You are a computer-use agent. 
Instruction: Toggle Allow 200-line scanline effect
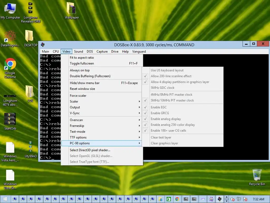[x=182, y=76]
